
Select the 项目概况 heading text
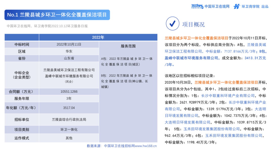point(193,24)
